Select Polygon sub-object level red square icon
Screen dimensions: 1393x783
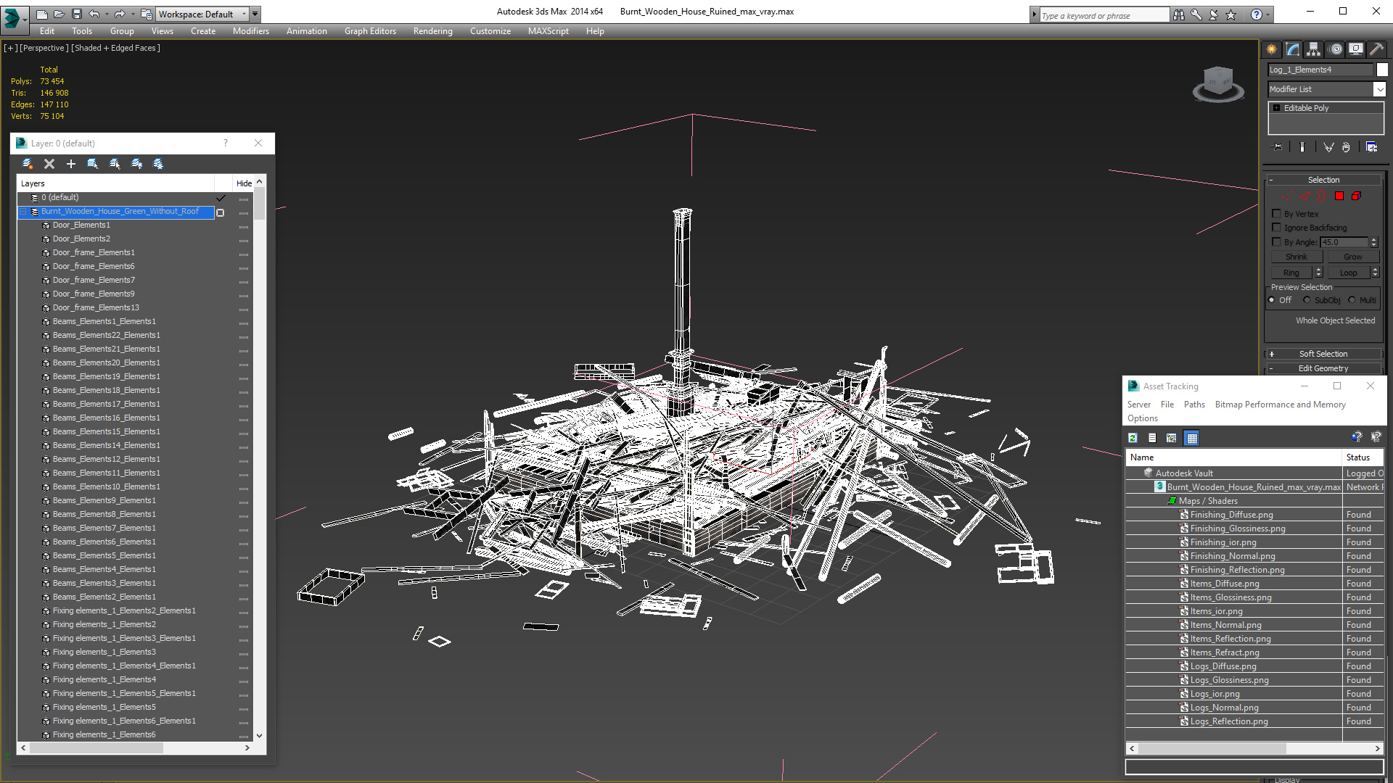[1339, 196]
